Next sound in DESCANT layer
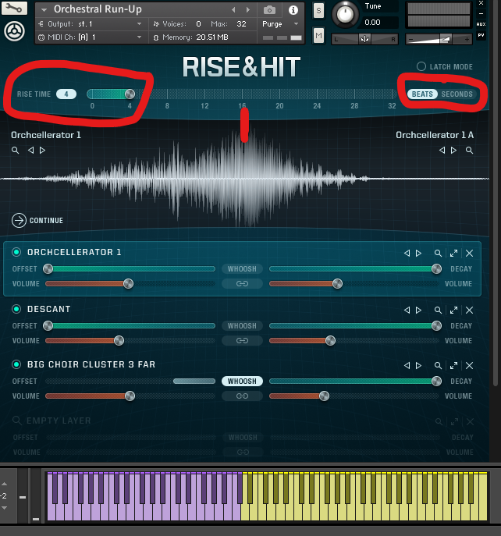 (x=418, y=310)
